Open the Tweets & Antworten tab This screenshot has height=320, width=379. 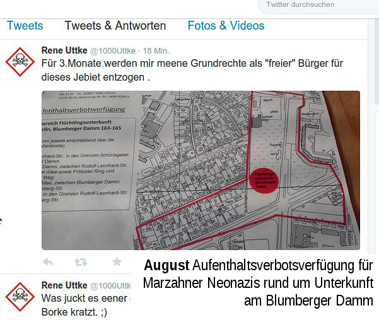(115, 26)
